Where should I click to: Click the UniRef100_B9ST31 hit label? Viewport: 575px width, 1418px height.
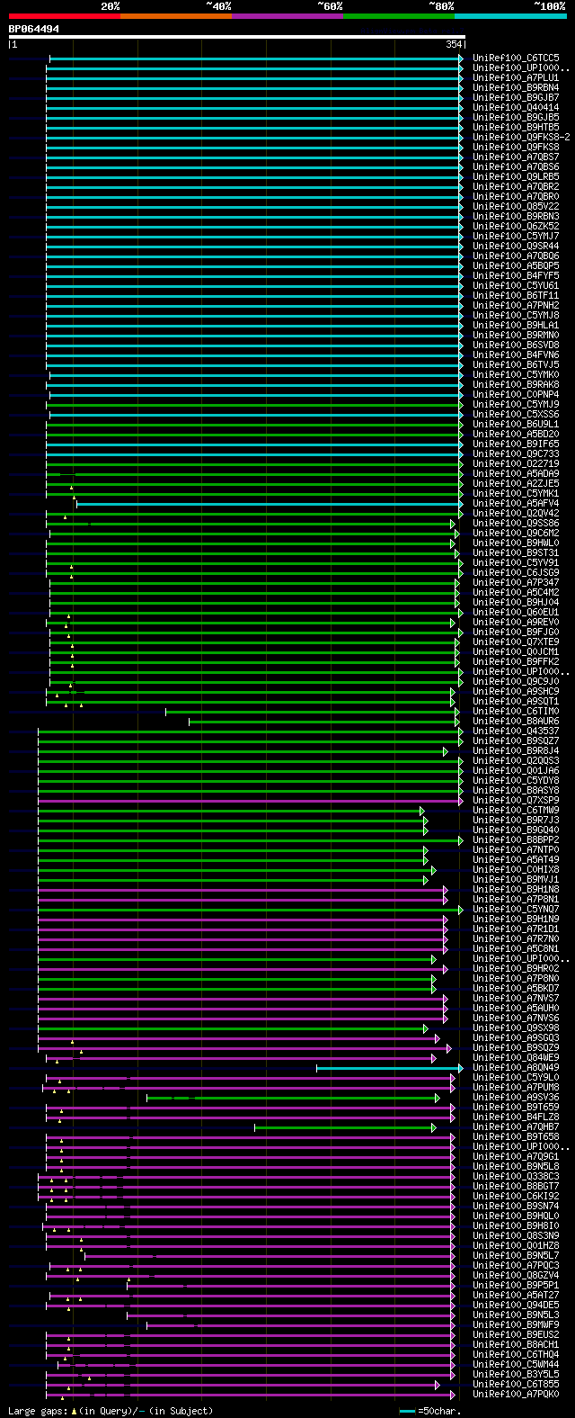point(516,552)
